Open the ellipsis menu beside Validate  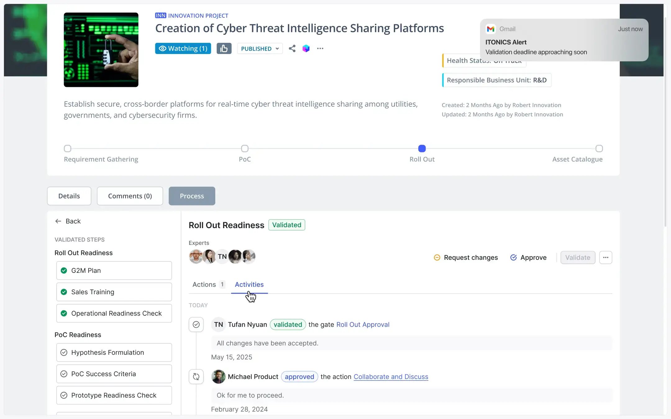(606, 257)
